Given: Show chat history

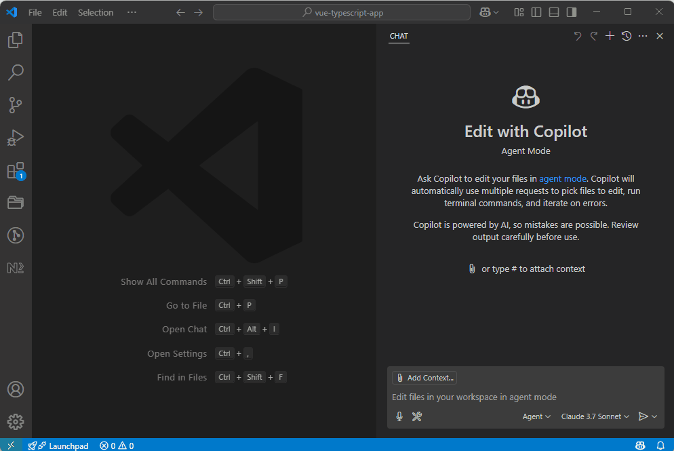Looking at the screenshot, I should pyautogui.click(x=627, y=36).
